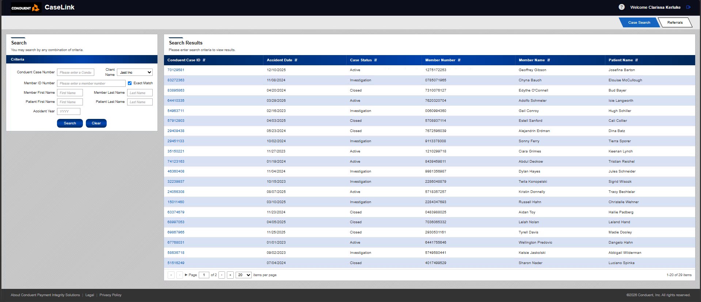701x302 pixels.
Task: Go to next page arrow
Action: (222, 275)
